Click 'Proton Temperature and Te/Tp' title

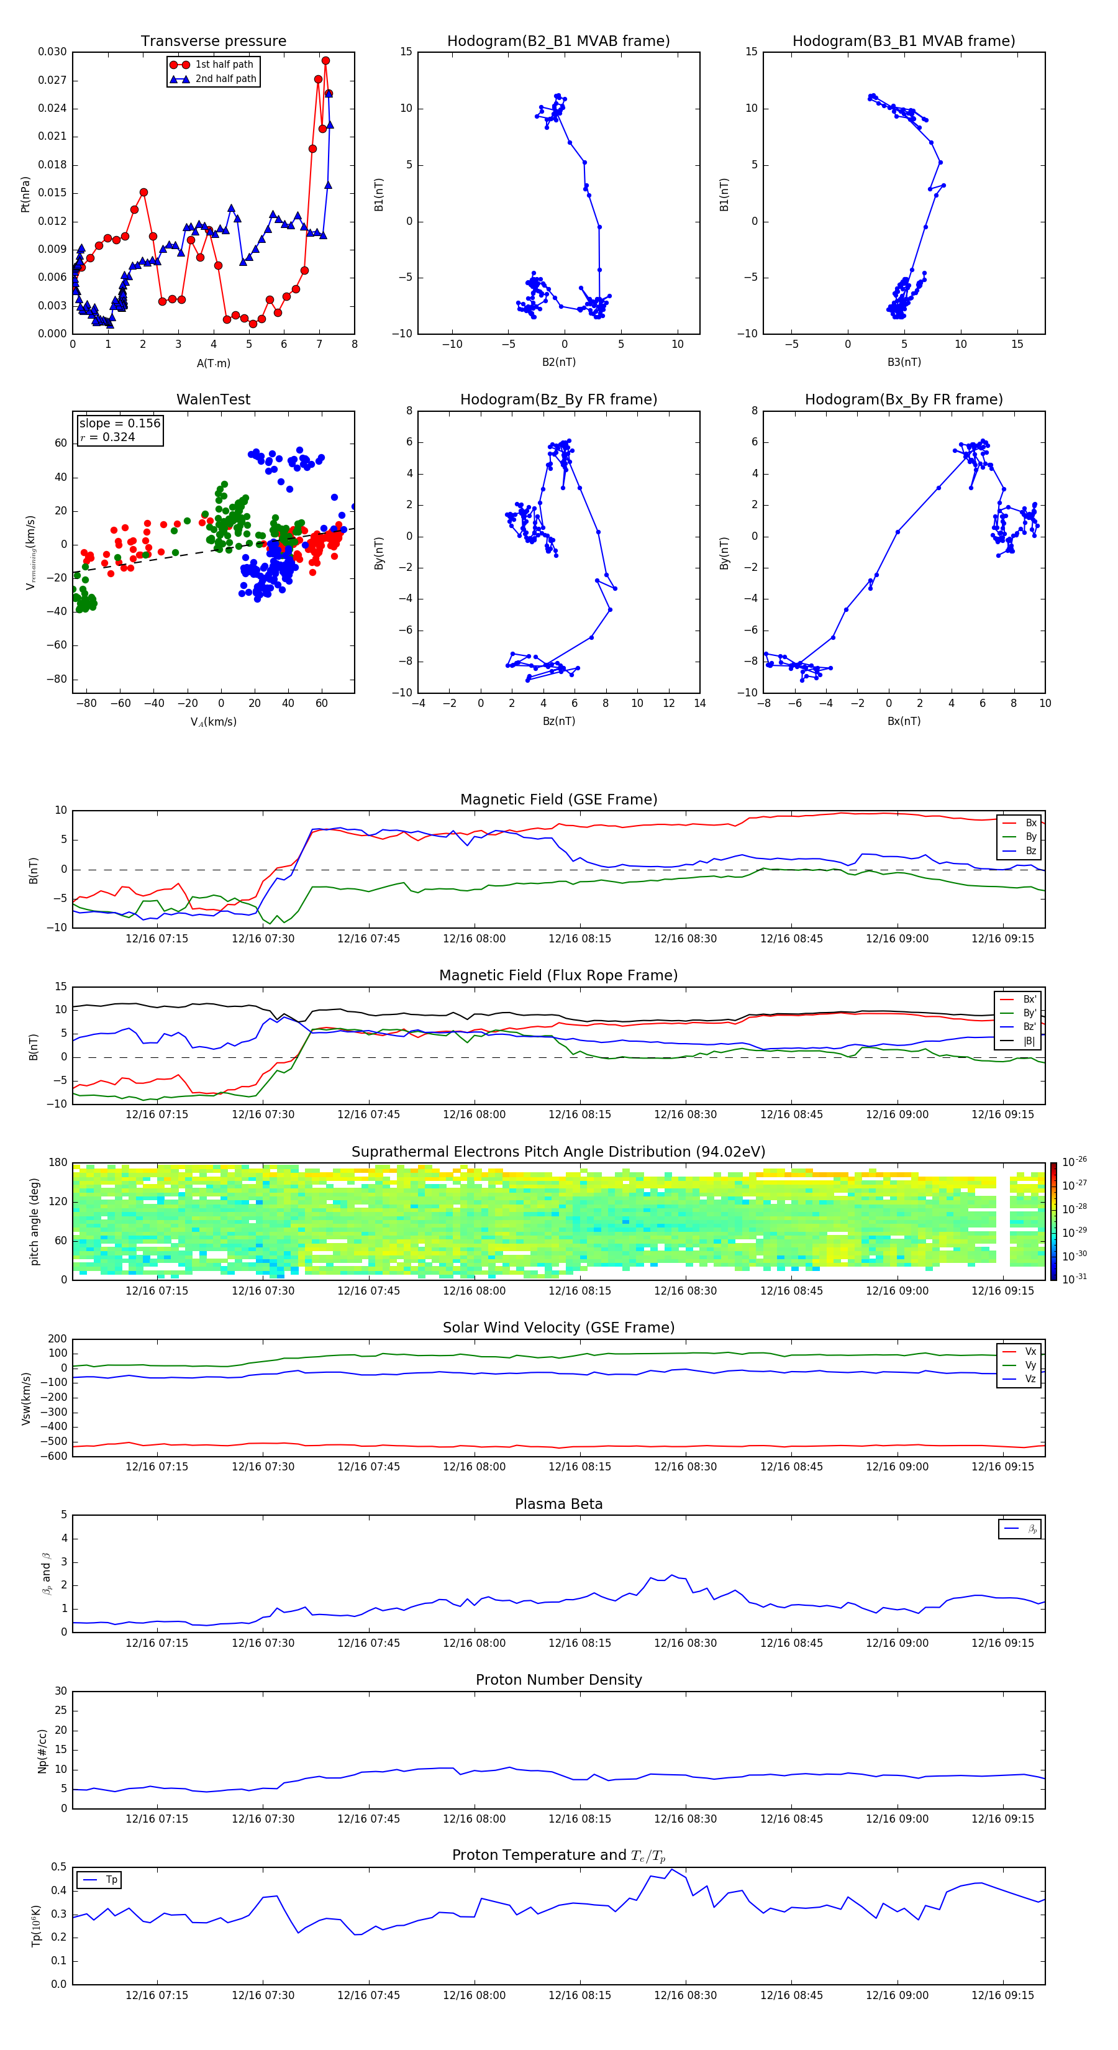point(558,1856)
